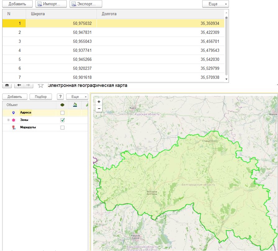
Task: Click the Экспорт CSV button
Action: (x=86, y=4)
